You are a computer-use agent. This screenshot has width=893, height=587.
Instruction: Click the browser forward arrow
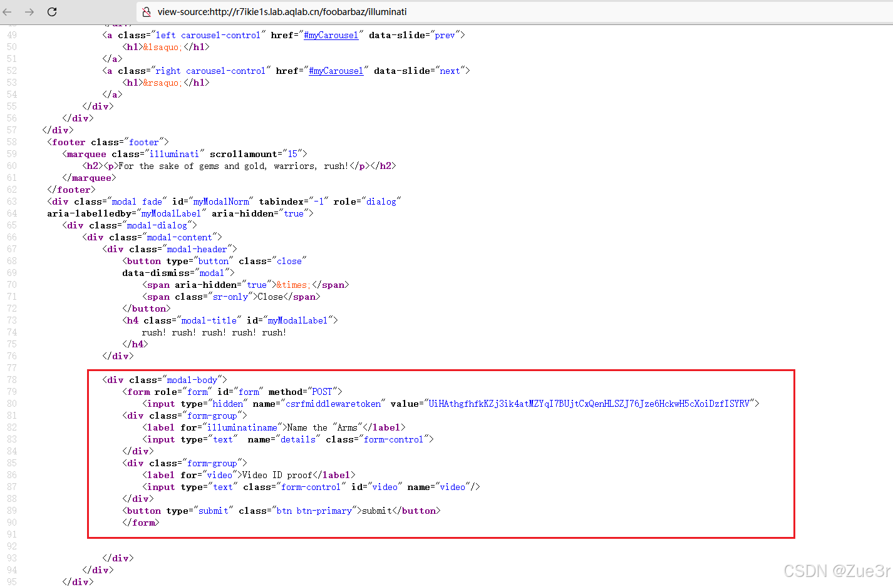[x=29, y=12]
